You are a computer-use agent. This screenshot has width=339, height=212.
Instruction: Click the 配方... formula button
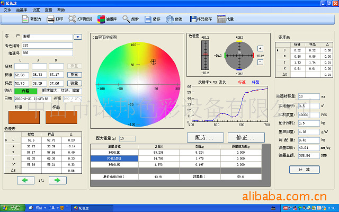206,138
